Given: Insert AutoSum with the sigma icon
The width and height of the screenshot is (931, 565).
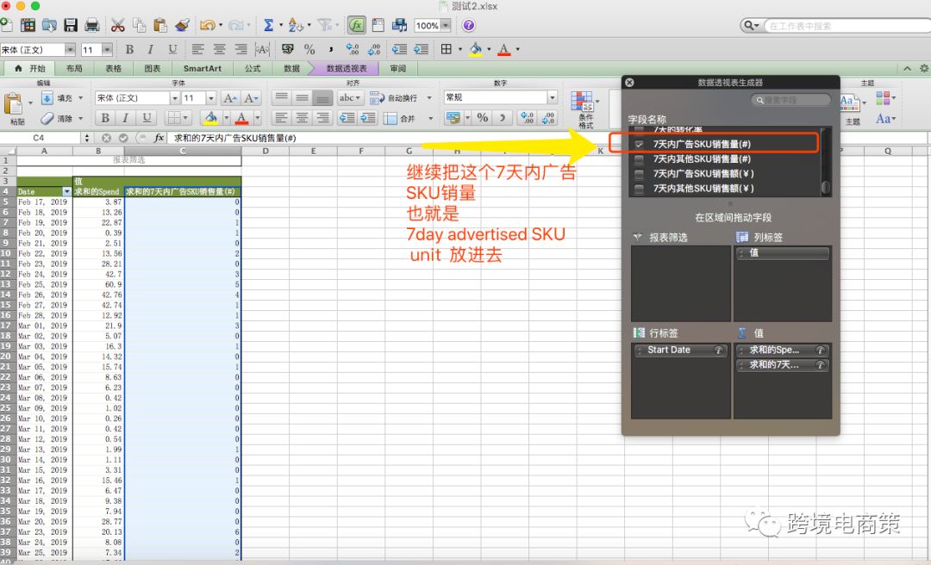Looking at the screenshot, I should point(268,25).
